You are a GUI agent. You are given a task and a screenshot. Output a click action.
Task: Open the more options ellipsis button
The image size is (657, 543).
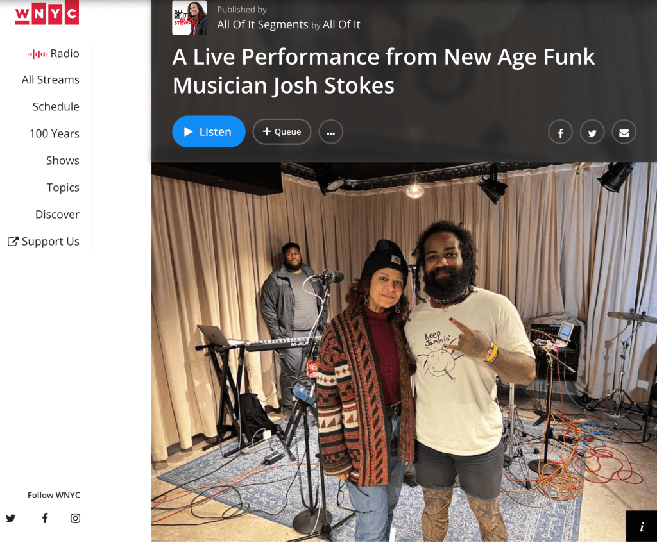tap(331, 132)
